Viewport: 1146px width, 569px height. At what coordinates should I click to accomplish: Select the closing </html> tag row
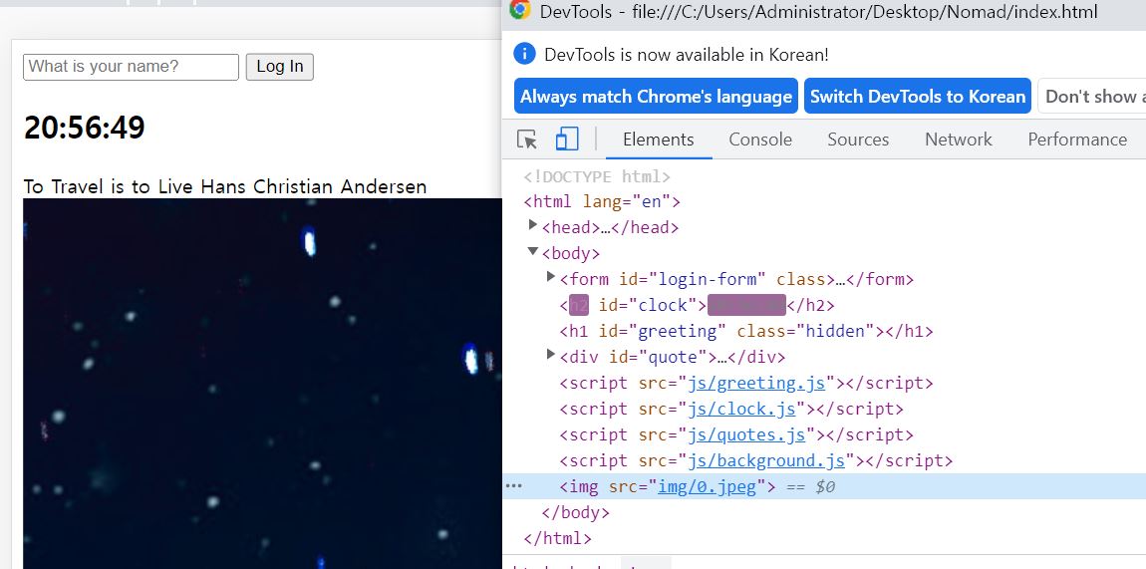pyautogui.click(x=824, y=538)
